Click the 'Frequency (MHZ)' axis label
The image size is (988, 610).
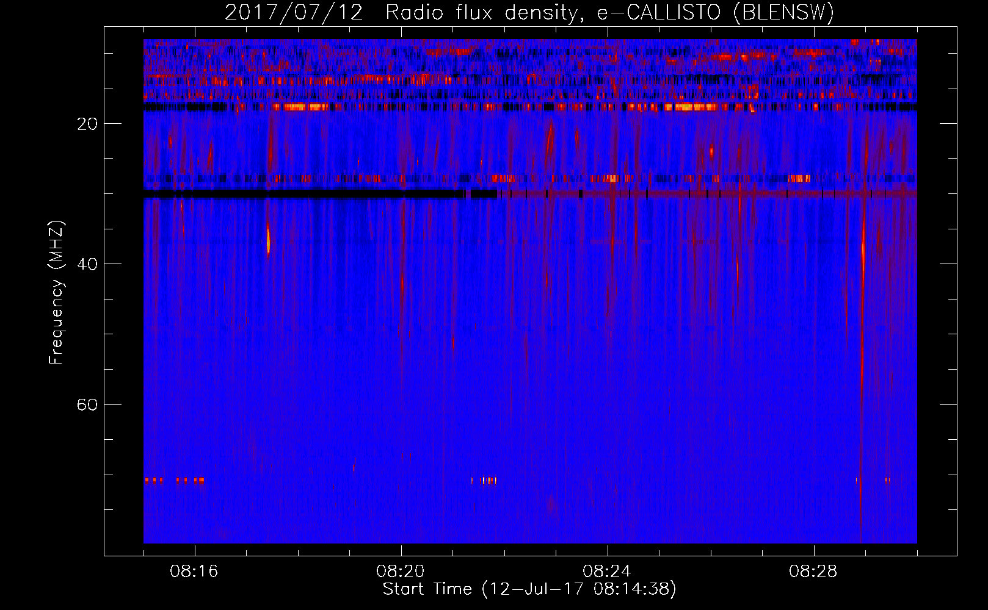[x=56, y=293]
